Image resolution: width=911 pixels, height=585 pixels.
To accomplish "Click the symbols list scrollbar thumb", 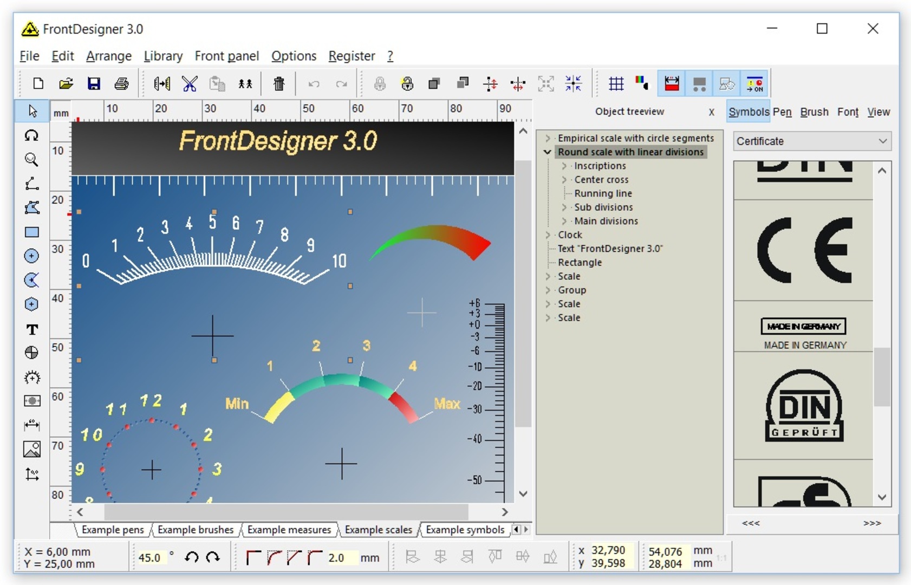I will [882, 376].
